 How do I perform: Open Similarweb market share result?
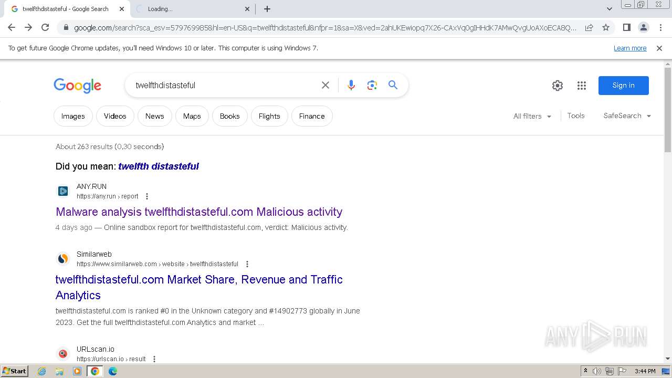tap(199, 287)
